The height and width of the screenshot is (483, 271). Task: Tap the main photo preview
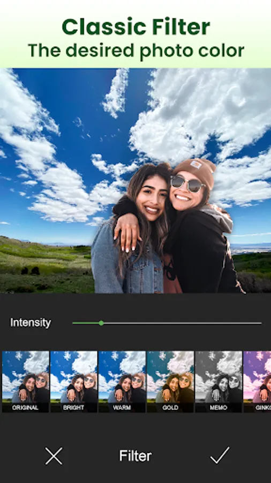coord(135,180)
